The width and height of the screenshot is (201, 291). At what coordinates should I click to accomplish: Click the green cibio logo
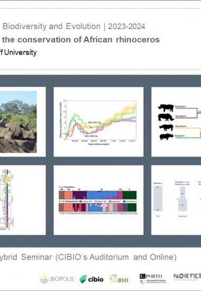(91, 279)
